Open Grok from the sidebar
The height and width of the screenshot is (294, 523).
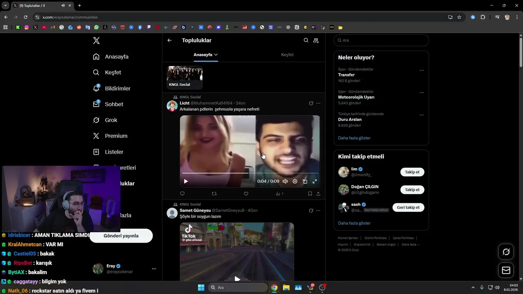pyautogui.click(x=105, y=120)
